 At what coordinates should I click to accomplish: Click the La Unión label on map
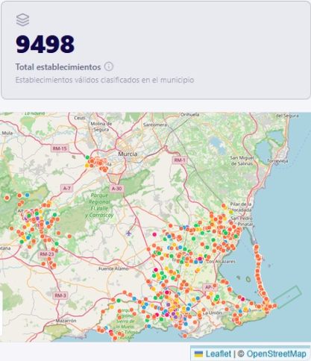(212, 313)
